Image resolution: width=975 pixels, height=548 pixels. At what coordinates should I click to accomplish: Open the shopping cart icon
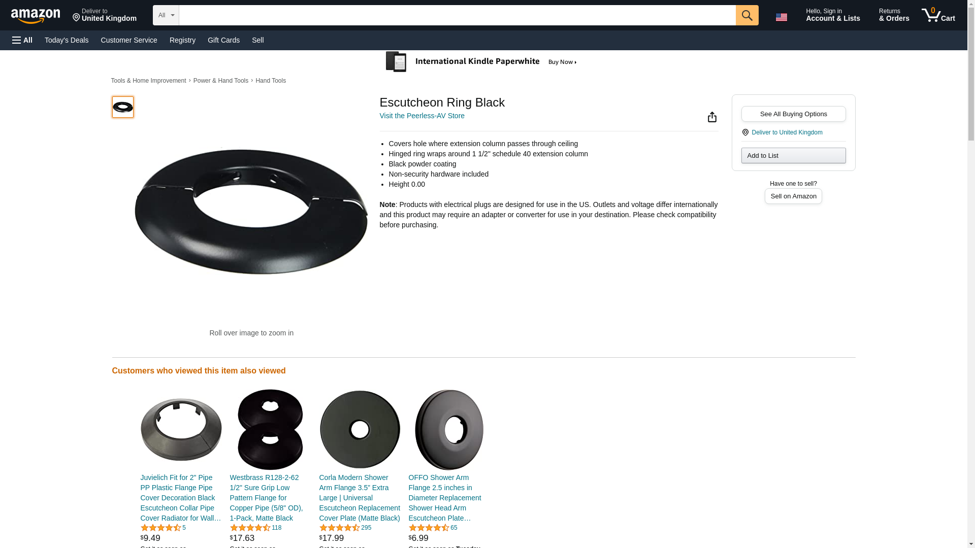[x=938, y=15]
